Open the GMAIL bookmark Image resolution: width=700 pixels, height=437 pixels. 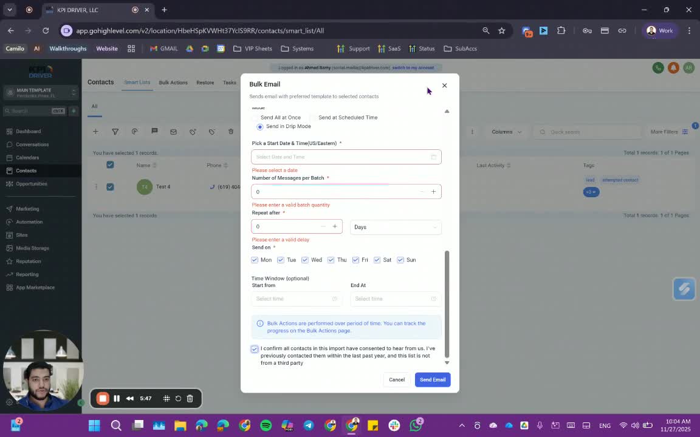[x=164, y=49]
